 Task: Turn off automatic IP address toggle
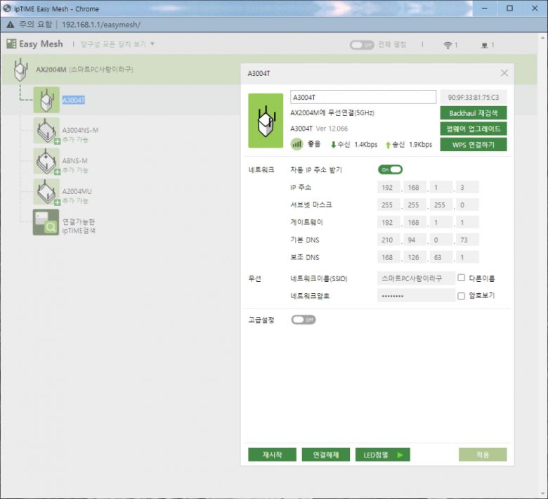point(390,169)
